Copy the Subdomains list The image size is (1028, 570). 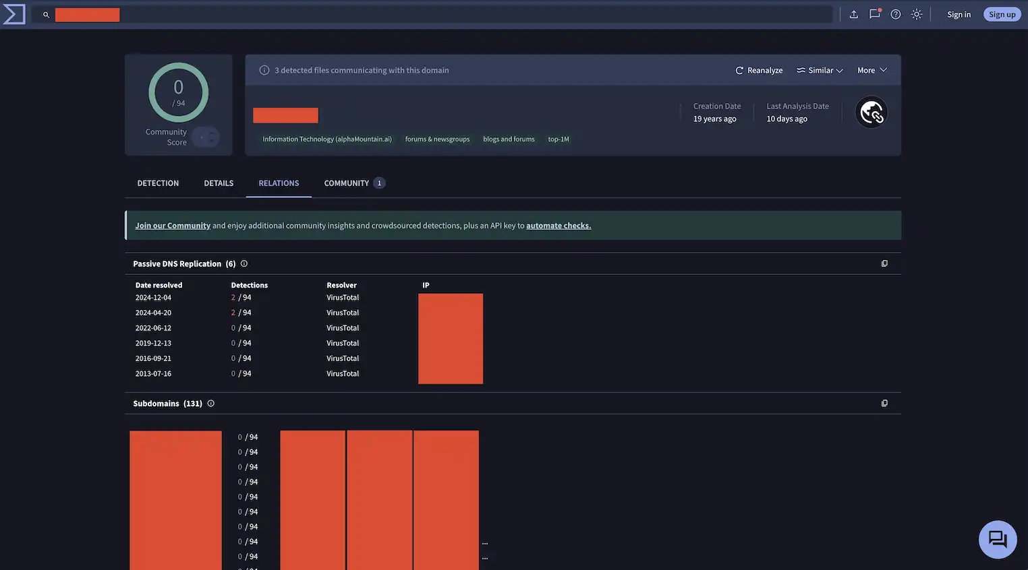point(884,404)
